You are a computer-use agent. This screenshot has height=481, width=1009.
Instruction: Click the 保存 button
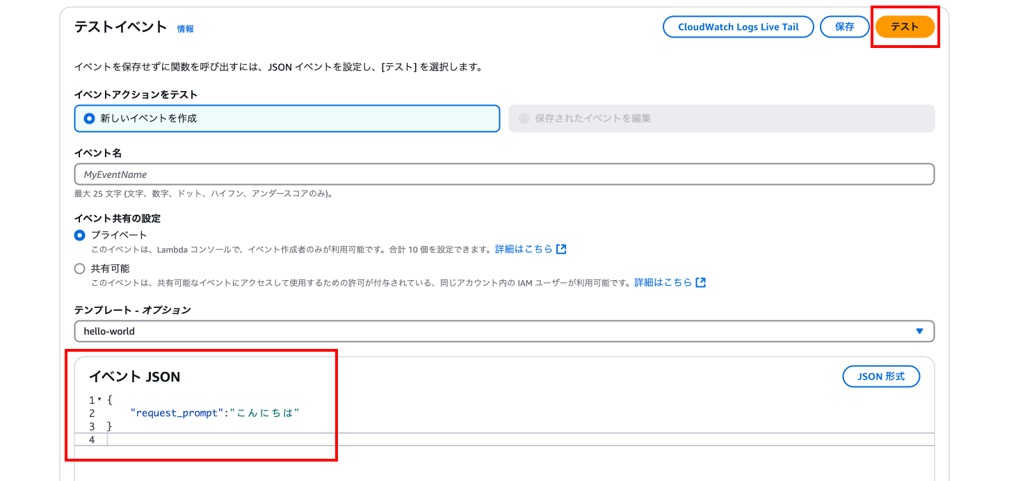844,27
